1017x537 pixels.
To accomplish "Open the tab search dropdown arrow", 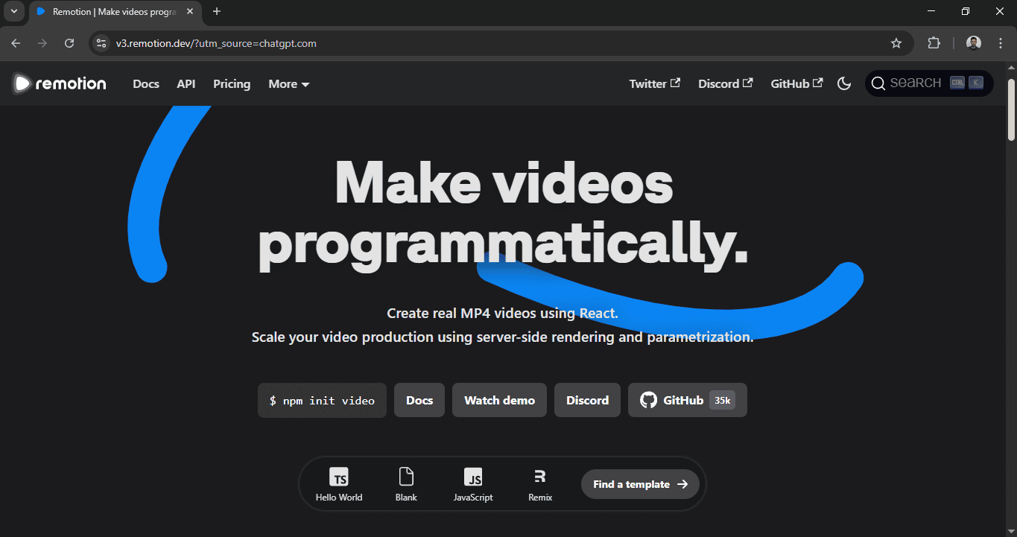I will 13,11.
